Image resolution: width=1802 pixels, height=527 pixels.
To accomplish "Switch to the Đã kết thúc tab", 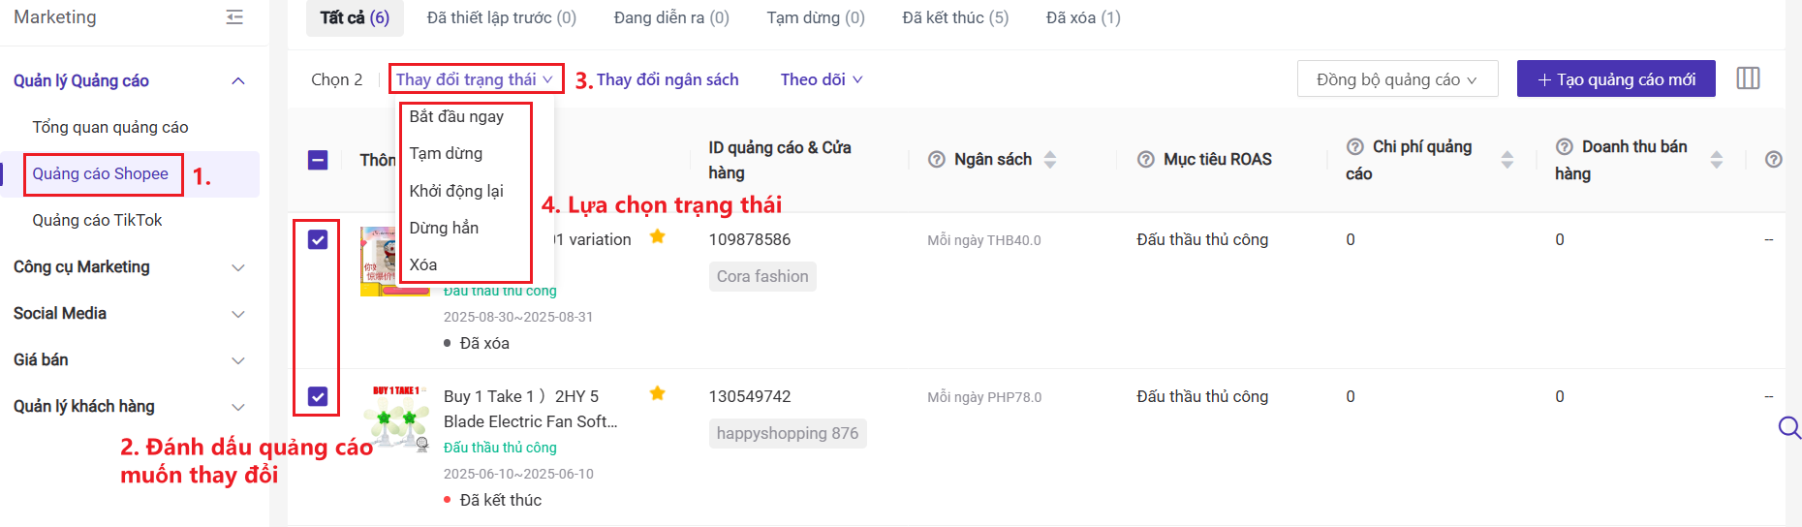I will [x=955, y=17].
